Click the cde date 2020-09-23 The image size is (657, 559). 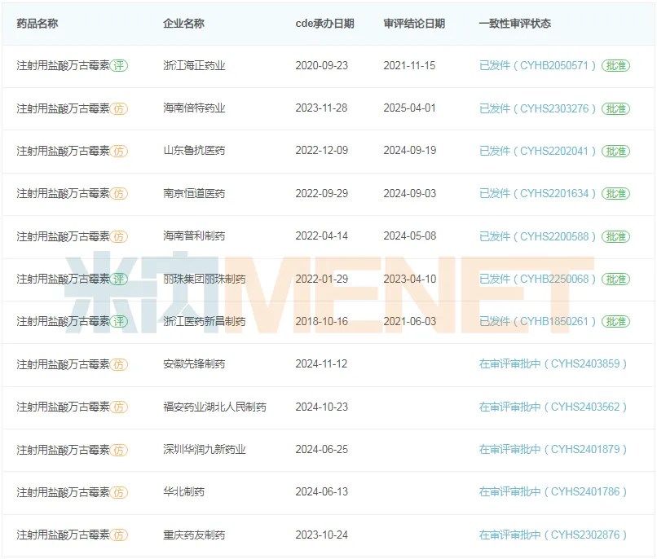322,66
